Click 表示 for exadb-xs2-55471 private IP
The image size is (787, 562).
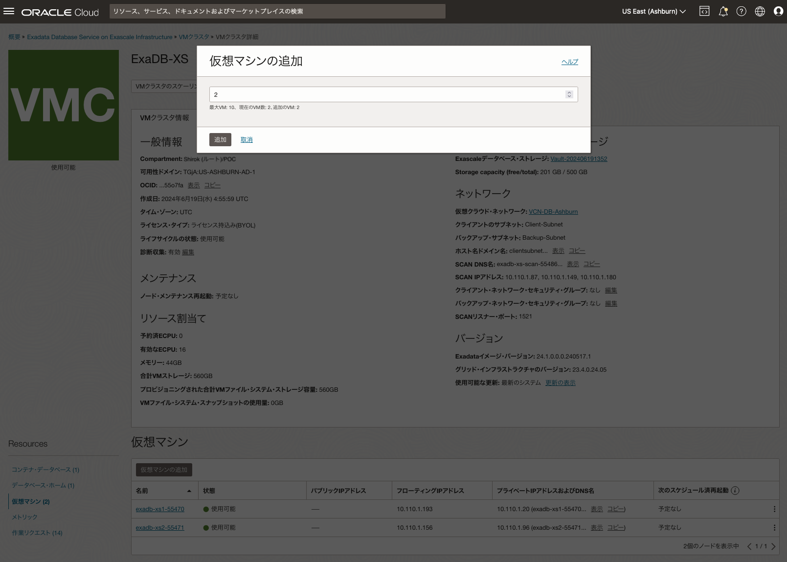(x=597, y=528)
